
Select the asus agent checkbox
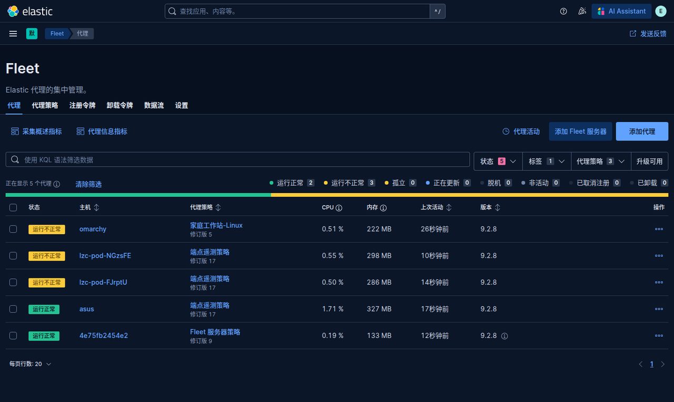[13, 309]
